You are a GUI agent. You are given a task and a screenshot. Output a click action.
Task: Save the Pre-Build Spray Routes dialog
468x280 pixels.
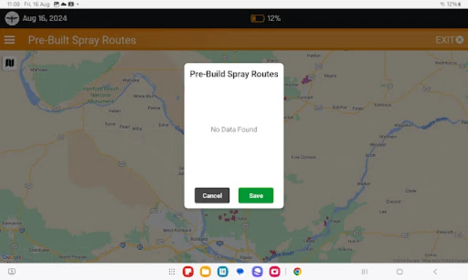tap(256, 195)
